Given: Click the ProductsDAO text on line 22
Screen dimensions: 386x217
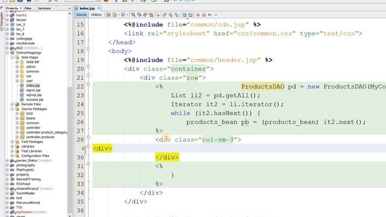Looking at the screenshot, I should [263, 87].
